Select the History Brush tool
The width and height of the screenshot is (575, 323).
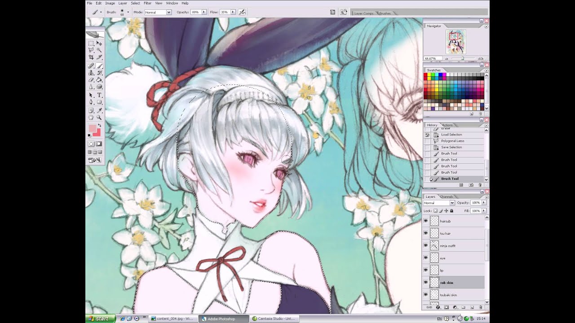[99, 73]
